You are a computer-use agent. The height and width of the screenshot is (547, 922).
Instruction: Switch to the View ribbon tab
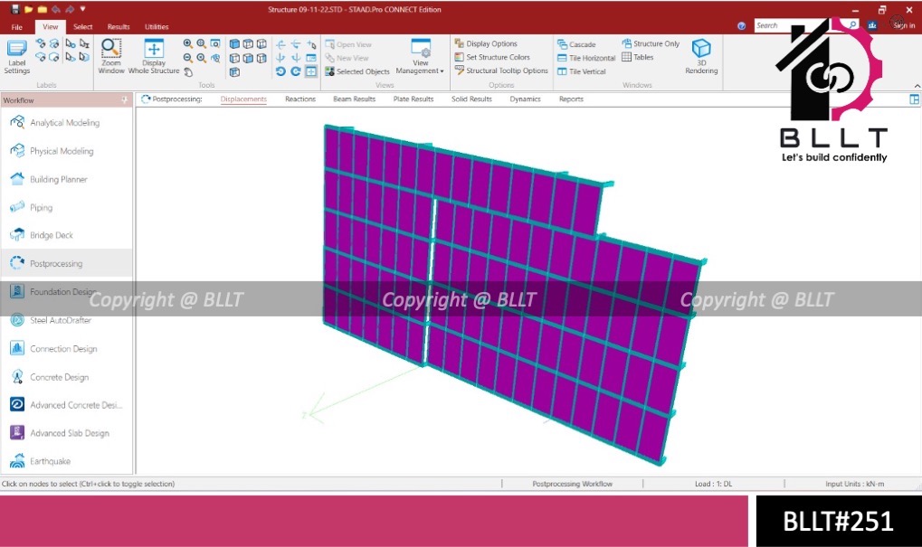(x=50, y=26)
